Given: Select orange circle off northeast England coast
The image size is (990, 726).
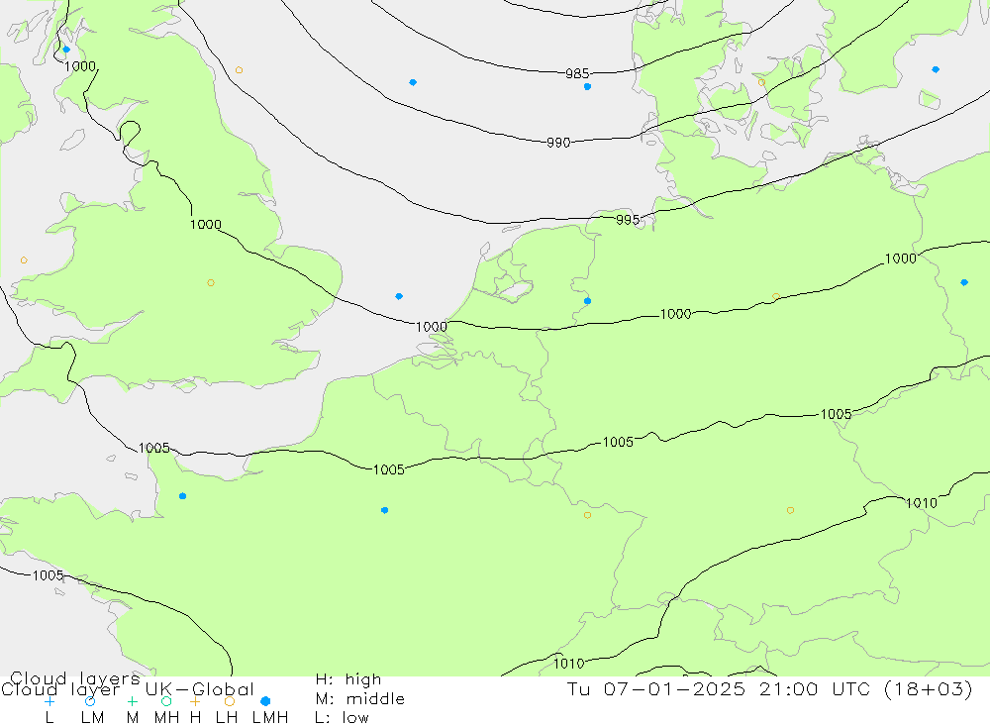Looking at the screenshot, I should pos(239,70).
